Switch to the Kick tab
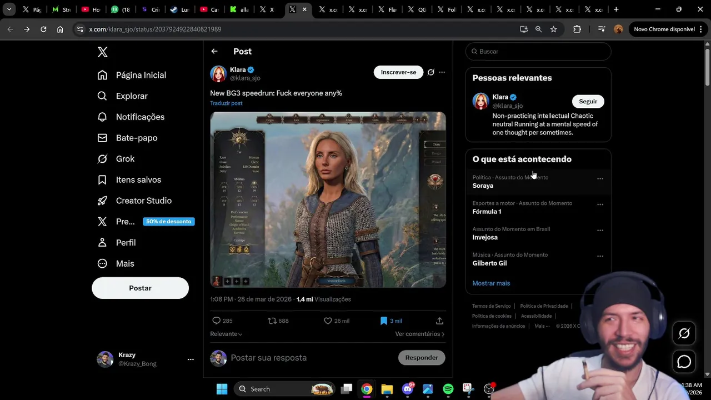Image resolution: width=711 pixels, height=400 pixels. click(x=239, y=9)
